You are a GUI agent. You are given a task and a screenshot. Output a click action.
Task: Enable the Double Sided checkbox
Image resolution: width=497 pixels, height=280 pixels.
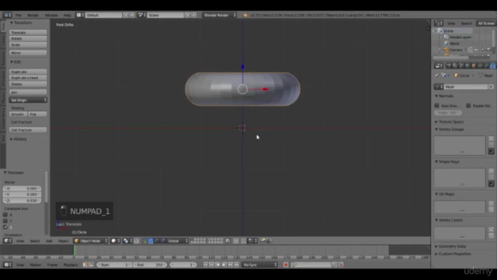click(x=468, y=106)
